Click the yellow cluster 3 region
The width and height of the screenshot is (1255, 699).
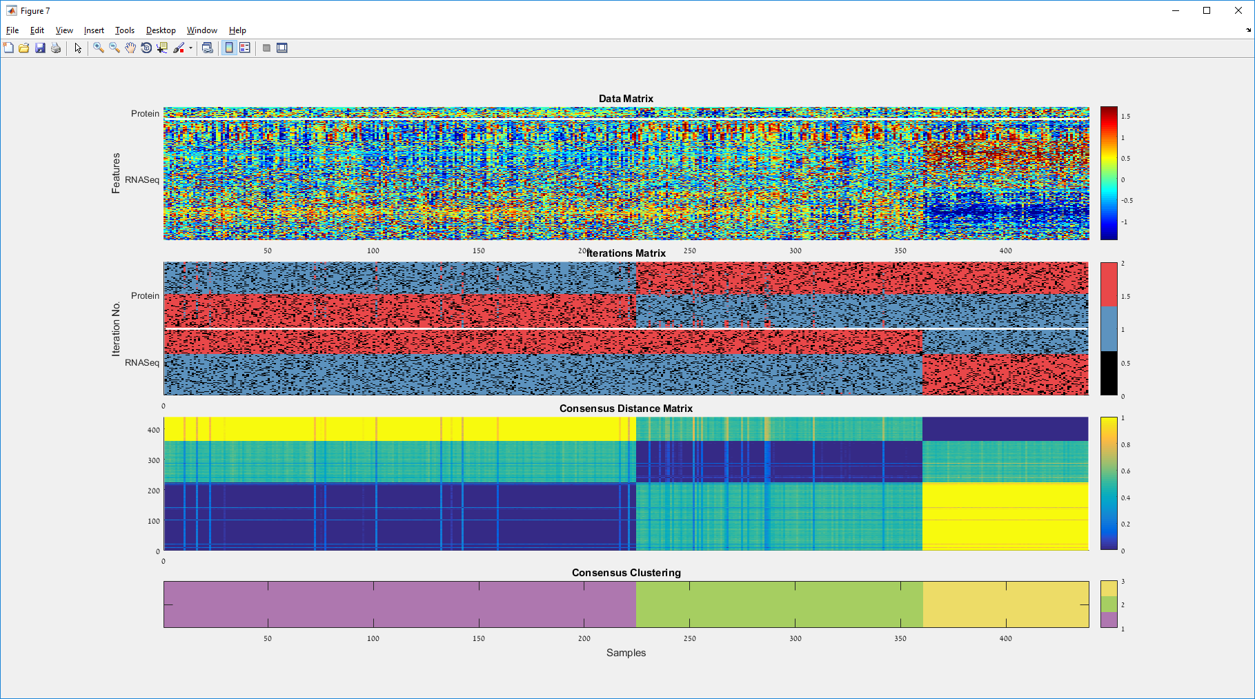[x=1006, y=604]
